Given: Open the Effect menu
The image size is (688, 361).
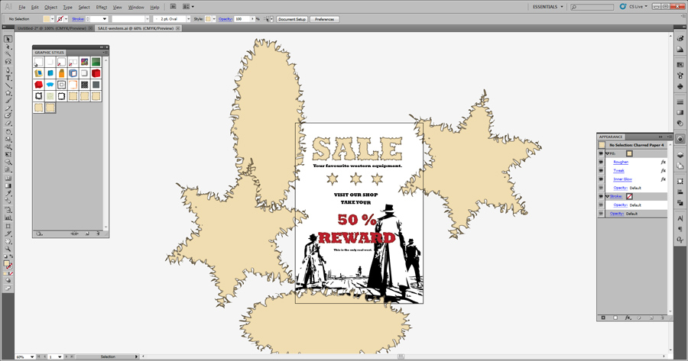Looking at the screenshot, I should click(101, 7).
